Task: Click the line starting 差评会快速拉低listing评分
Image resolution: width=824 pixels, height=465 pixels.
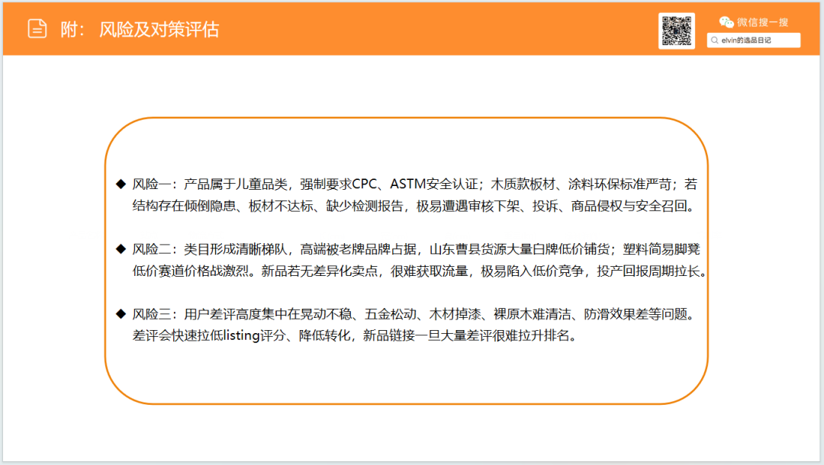Action: 356,335
